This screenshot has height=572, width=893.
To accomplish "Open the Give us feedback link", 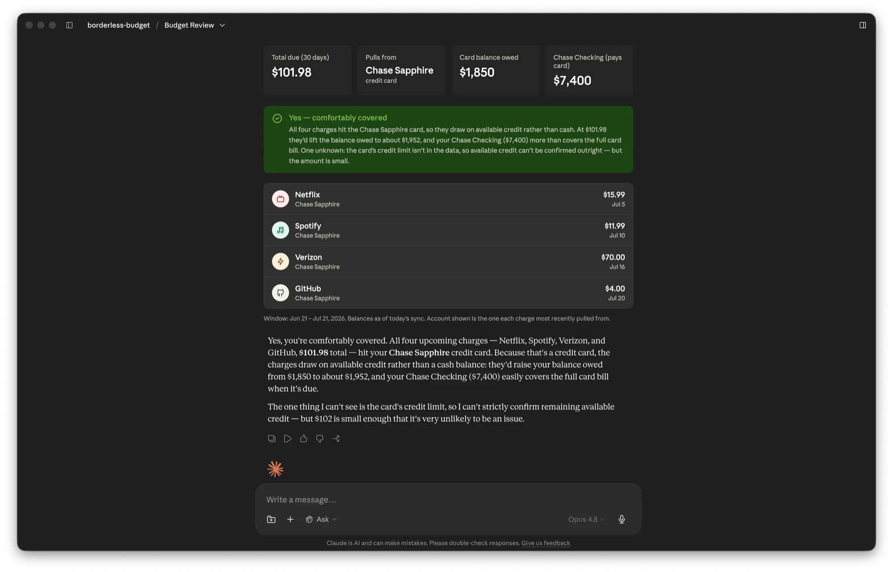I will [x=546, y=543].
